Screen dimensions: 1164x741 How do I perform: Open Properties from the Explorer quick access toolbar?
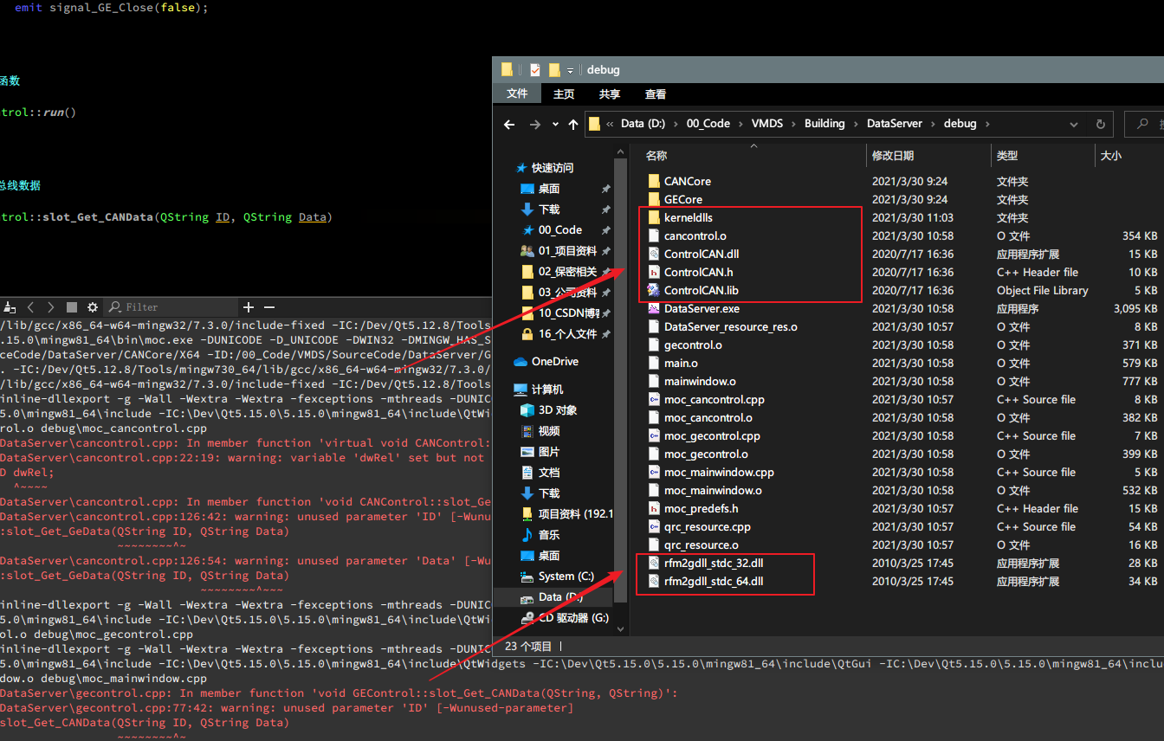(535, 70)
